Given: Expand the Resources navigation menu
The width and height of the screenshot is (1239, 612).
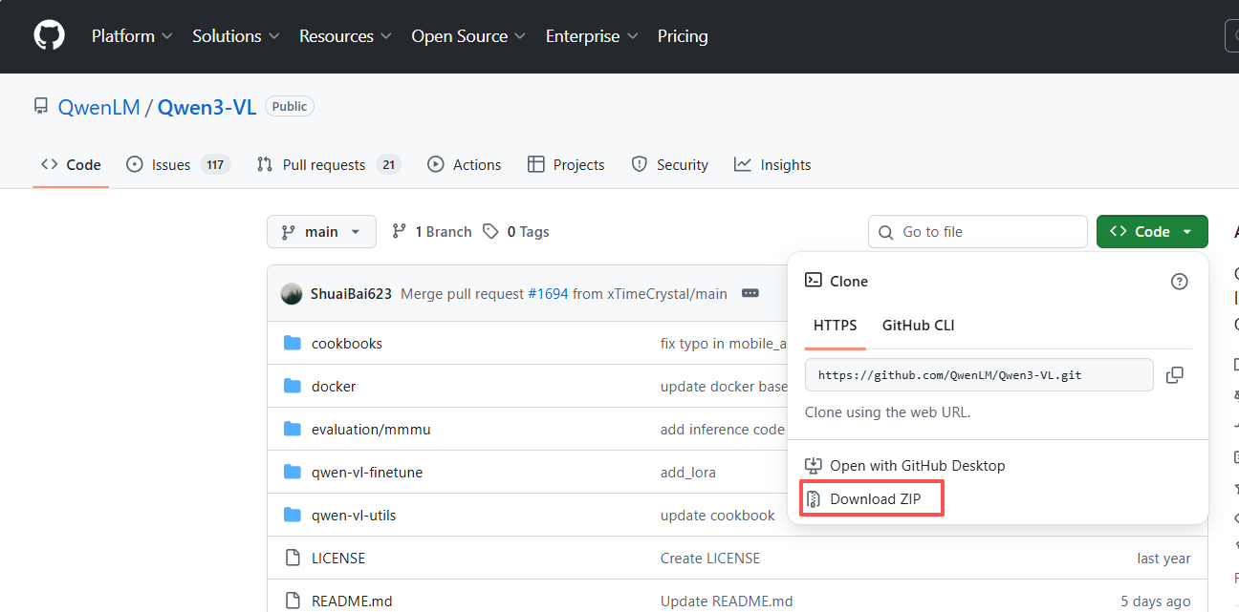Looking at the screenshot, I should coord(345,36).
